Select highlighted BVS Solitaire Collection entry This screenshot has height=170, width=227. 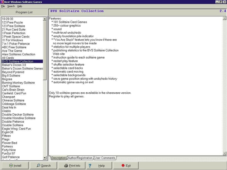click(x=22, y=61)
